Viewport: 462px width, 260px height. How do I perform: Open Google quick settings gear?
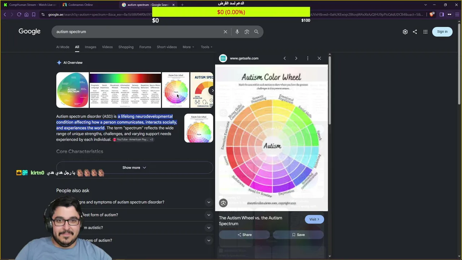(x=405, y=32)
